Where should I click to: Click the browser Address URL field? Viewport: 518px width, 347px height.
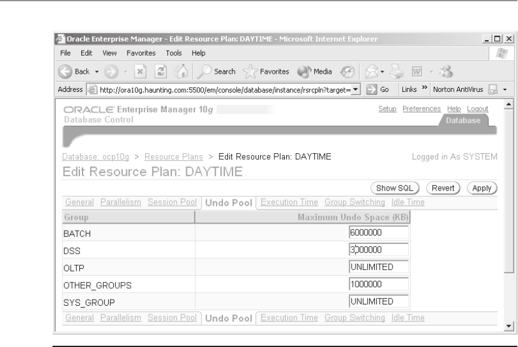(x=225, y=89)
